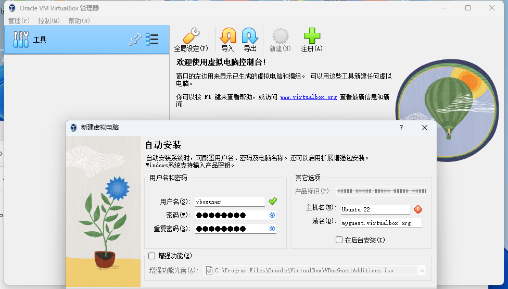The width and height of the screenshot is (508, 289).
Task: Click the Register (注册) green plus icon
Action: click(312, 35)
